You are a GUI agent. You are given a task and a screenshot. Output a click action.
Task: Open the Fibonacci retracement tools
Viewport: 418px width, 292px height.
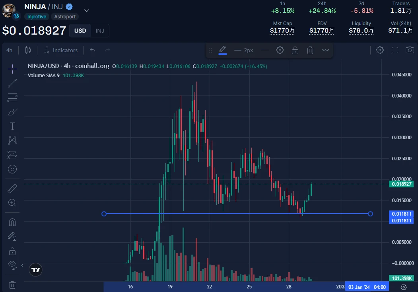point(12,97)
